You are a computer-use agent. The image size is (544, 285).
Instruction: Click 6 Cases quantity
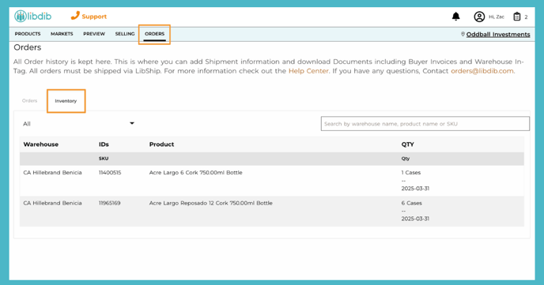[x=411, y=203]
